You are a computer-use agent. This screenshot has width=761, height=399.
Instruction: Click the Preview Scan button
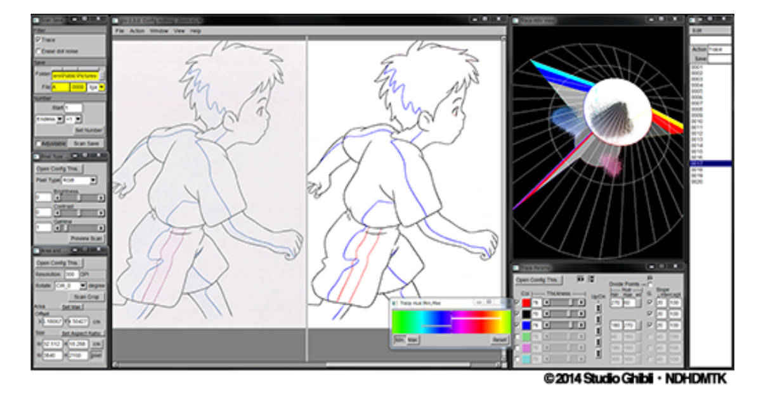pos(86,238)
